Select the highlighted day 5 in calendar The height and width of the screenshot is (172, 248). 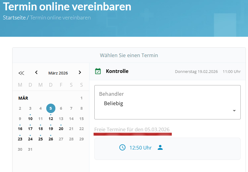(x=51, y=108)
